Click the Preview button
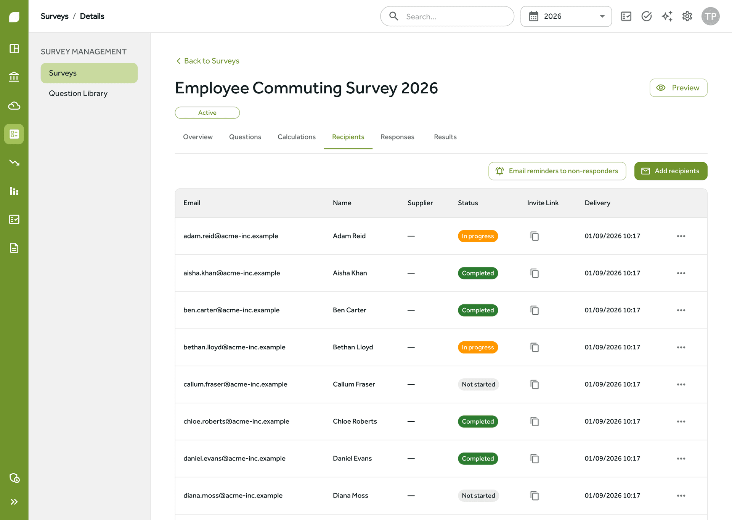Screen dimensions: 732x520 coord(678,88)
